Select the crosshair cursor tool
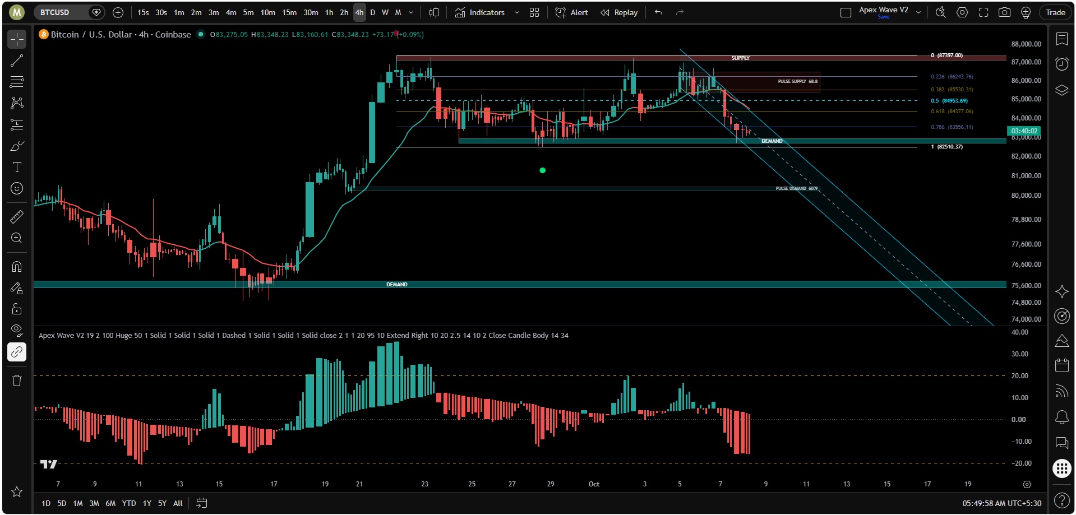The image size is (1076, 515). pyautogui.click(x=17, y=39)
